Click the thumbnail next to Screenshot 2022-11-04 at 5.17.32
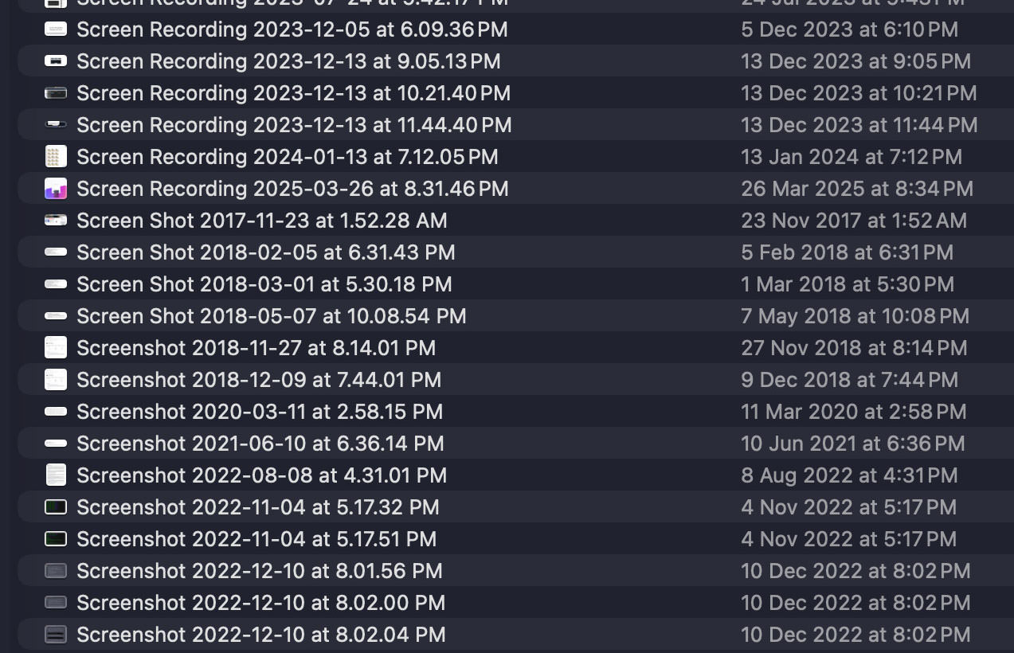 point(55,507)
